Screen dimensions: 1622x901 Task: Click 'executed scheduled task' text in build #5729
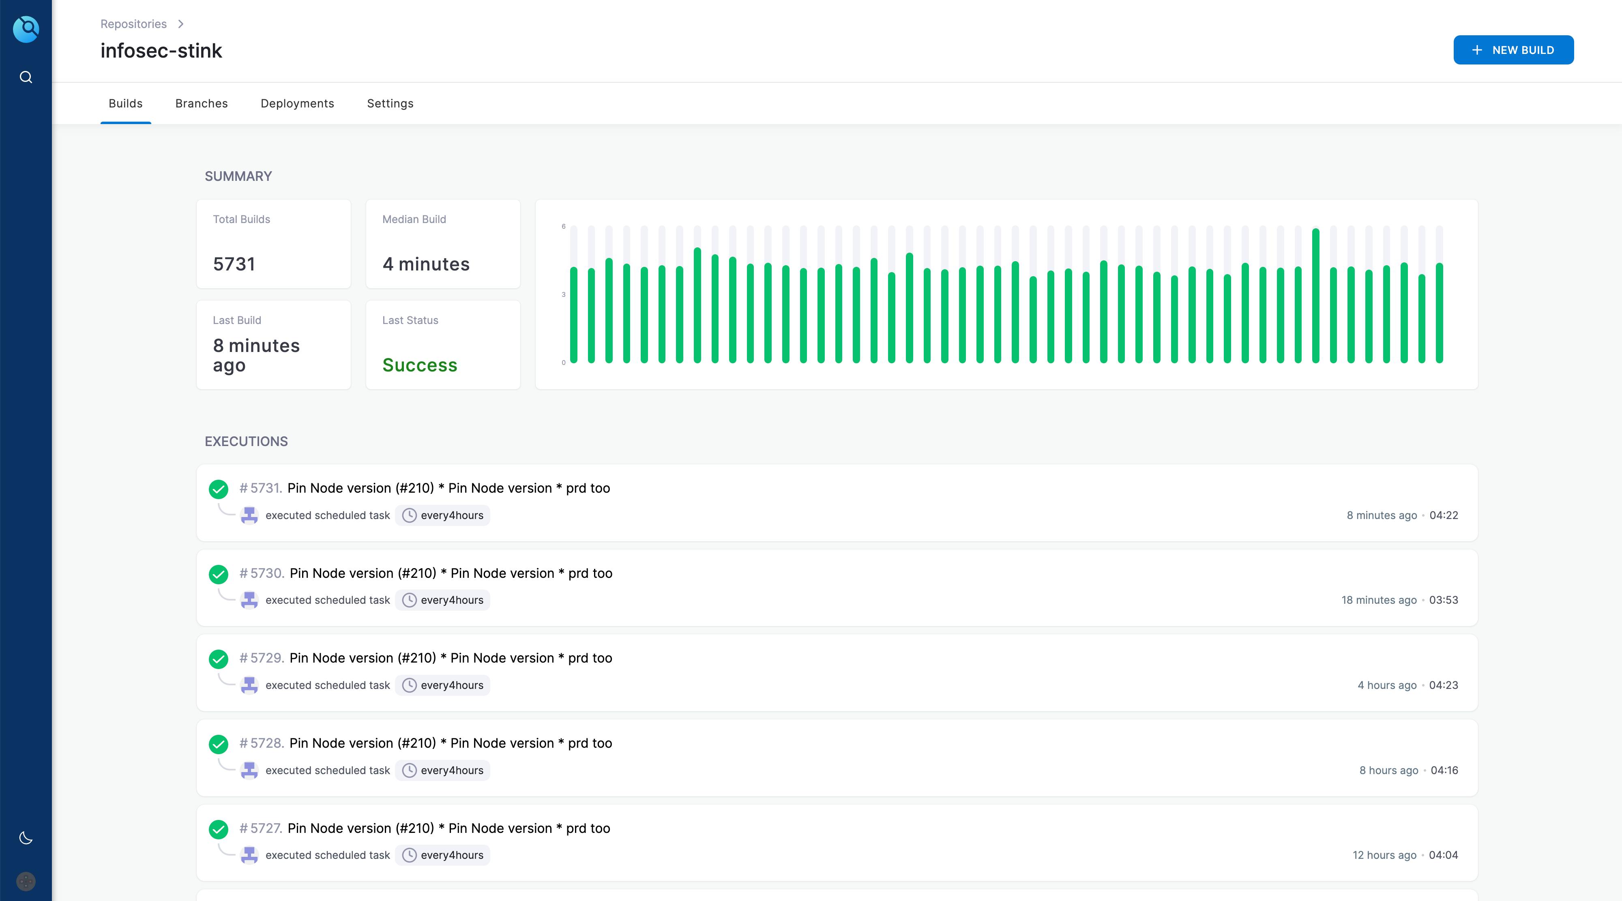coord(327,685)
